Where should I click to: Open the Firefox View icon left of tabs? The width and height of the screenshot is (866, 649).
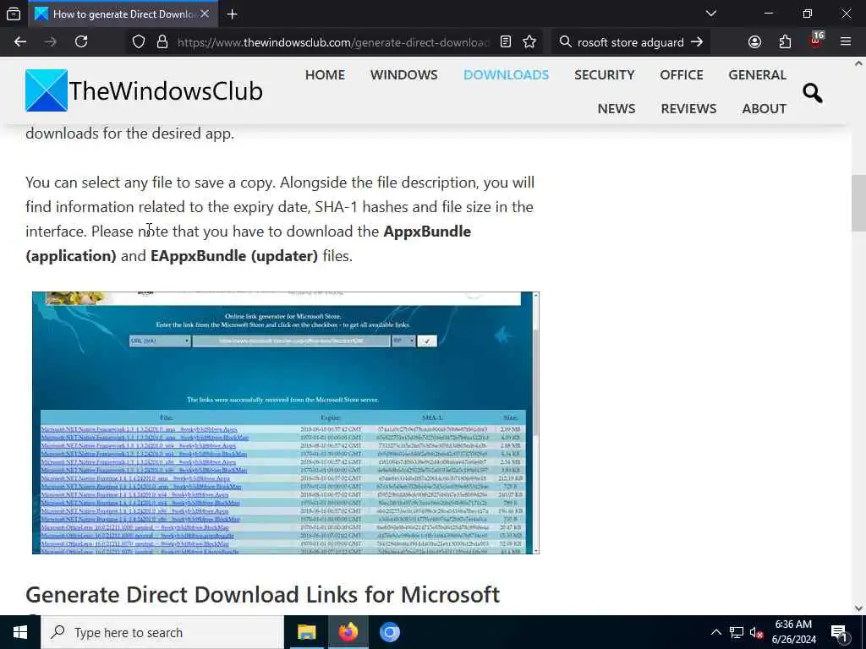tap(14, 14)
